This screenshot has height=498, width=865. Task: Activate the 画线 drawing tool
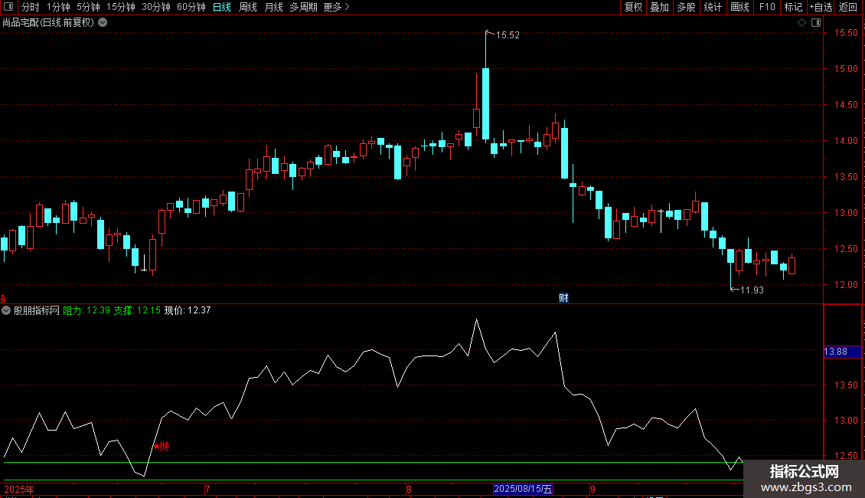pyautogui.click(x=739, y=7)
